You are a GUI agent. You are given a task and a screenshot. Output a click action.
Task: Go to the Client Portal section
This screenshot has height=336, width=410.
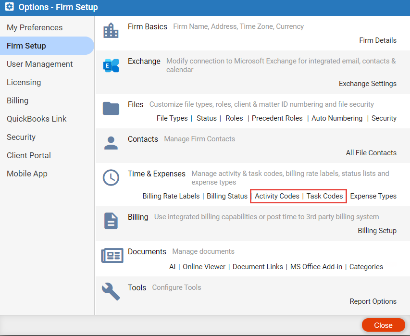pos(29,155)
